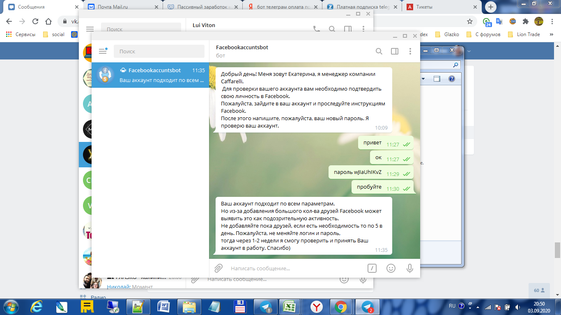Switch to the 'Тикеты' browser tab
561x315 pixels.
(x=441, y=7)
